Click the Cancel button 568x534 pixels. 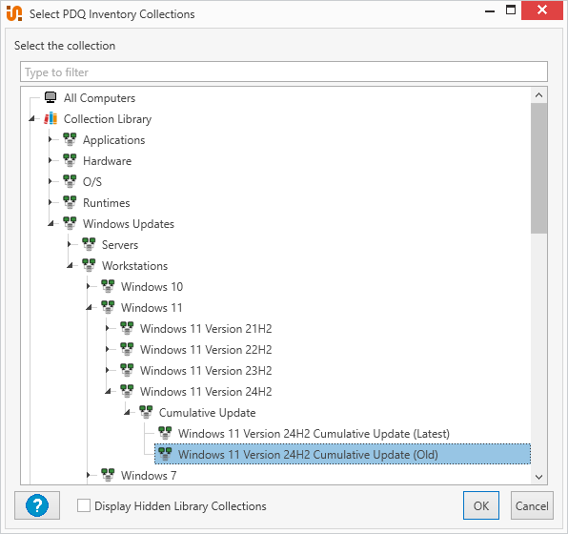532,505
